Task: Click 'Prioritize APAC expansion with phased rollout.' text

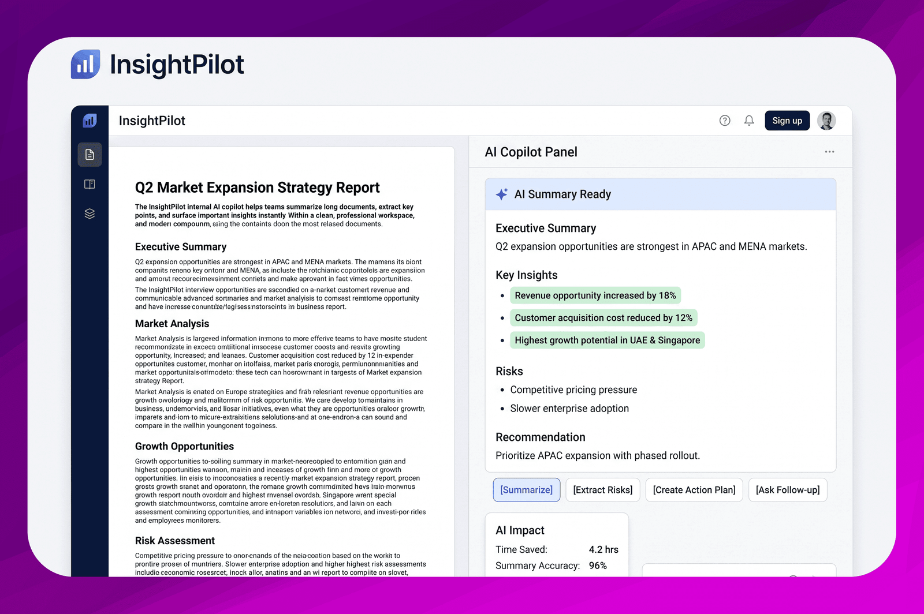Action: tap(598, 456)
